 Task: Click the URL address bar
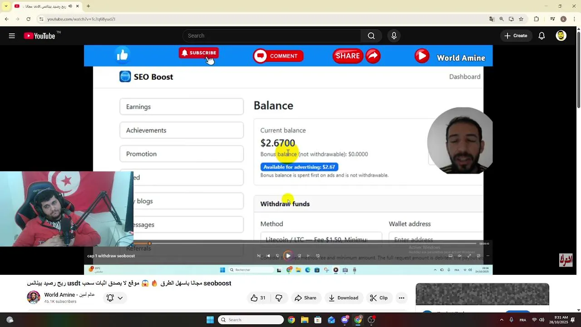coord(263,19)
